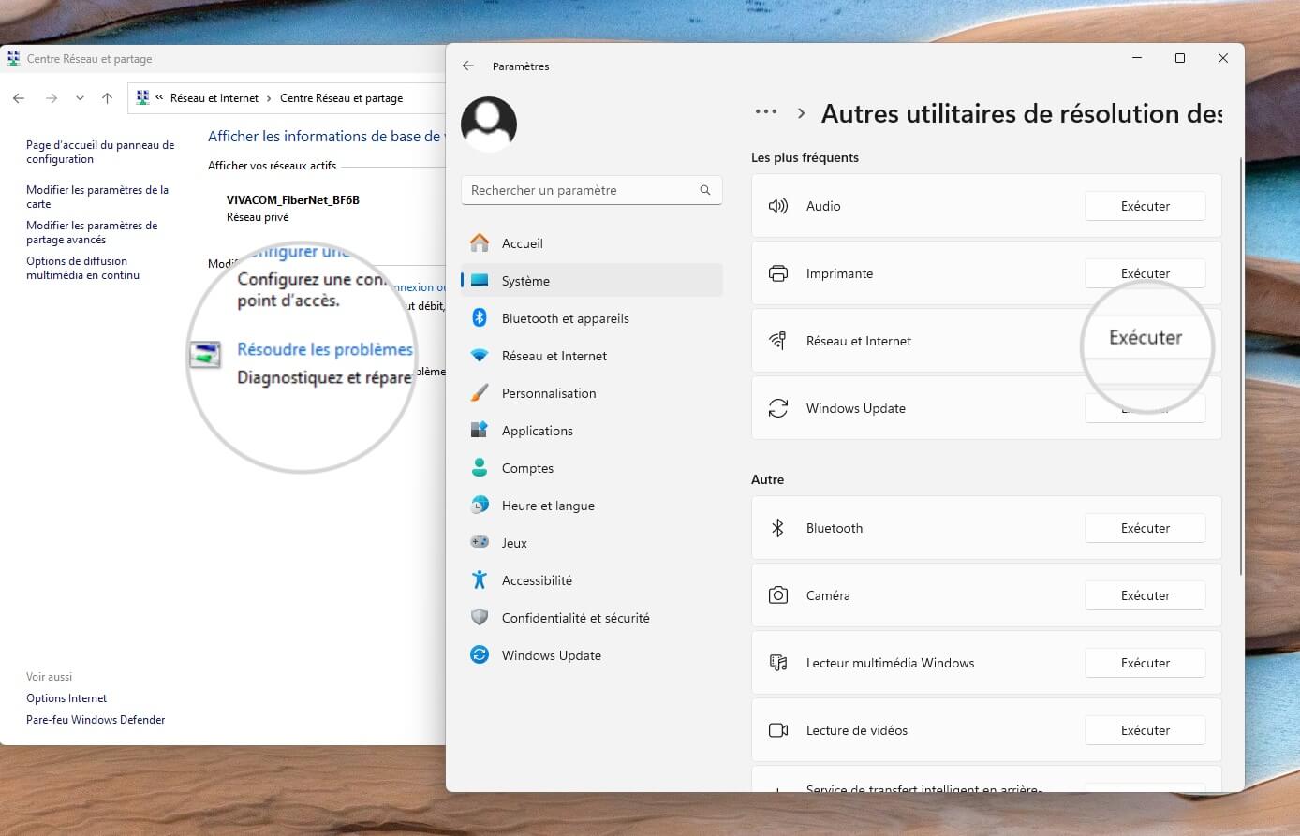Image resolution: width=1300 pixels, height=836 pixels.
Task: Run the Caméra troubleshooter
Action: click(1145, 595)
